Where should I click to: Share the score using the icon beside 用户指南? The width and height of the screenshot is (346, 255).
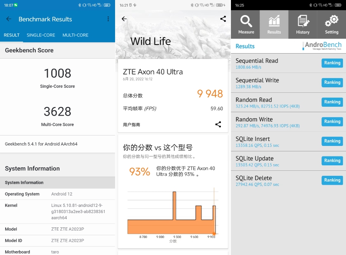click(218, 125)
